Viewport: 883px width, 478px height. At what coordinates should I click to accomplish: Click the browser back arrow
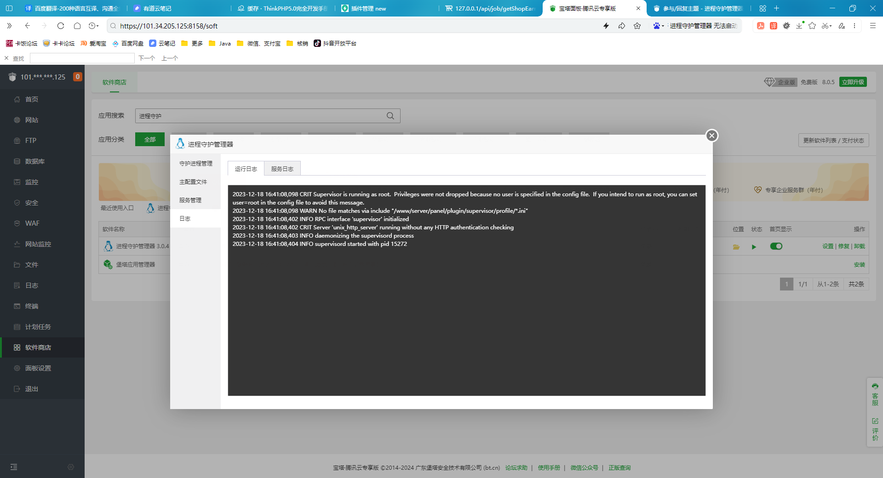(x=28, y=26)
